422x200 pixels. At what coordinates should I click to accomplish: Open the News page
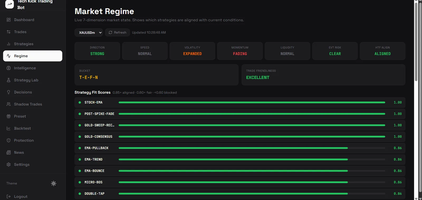[33, 152]
